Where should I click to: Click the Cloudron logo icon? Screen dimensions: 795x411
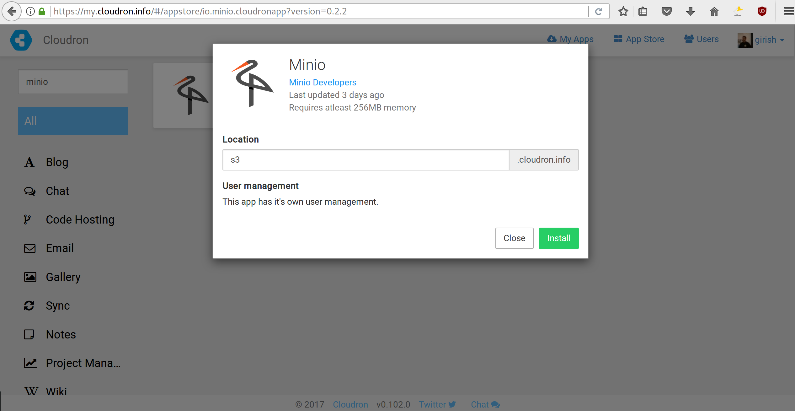21,40
